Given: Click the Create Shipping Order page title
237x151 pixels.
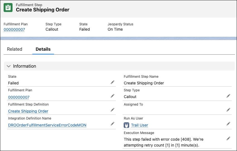Looking at the screenshot, I should [43, 10].
